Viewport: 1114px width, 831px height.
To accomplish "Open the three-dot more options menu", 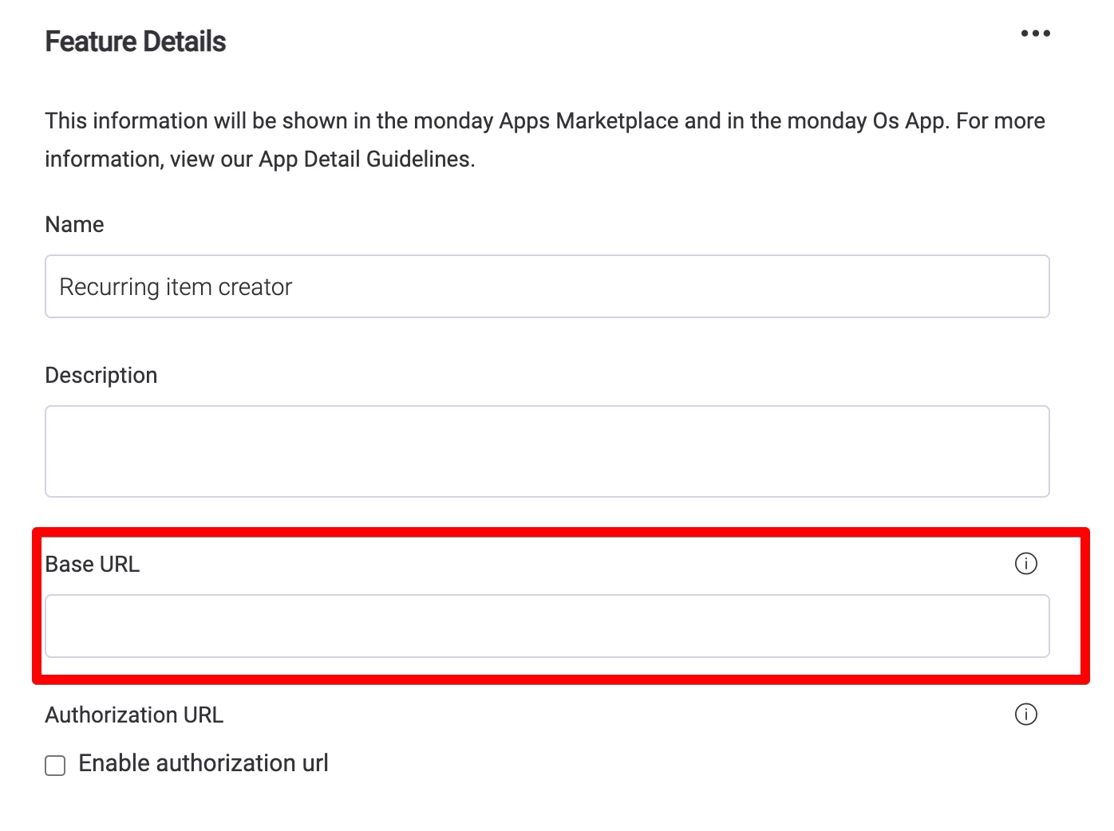I will 1035,33.
